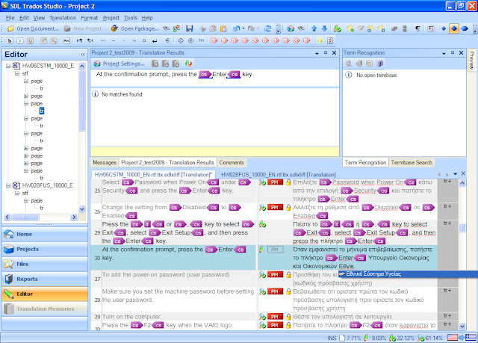Click first Term Recognition toolbar icon
Image resolution: width=478 pixels, height=343 pixels.
(x=349, y=64)
